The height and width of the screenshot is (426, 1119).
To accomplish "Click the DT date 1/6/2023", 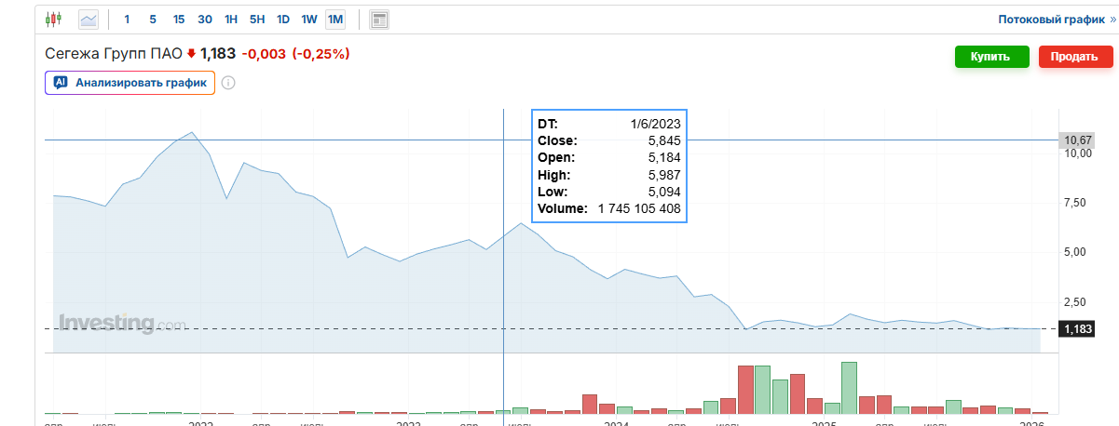I will tap(657, 124).
